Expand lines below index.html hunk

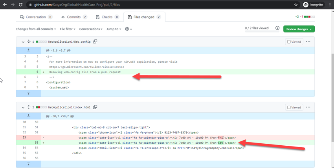28,164
